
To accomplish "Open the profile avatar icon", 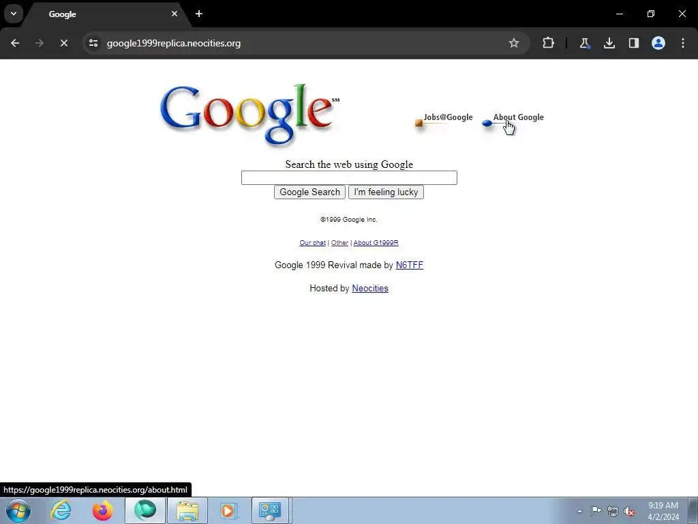I will [x=658, y=43].
